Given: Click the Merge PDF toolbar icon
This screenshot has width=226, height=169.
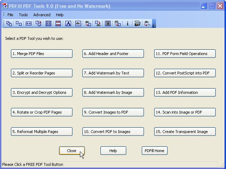Looking at the screenshot, I should click(x=9, y=23).
